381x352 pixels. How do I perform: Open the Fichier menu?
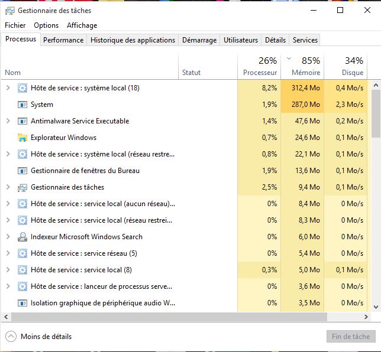15,25
